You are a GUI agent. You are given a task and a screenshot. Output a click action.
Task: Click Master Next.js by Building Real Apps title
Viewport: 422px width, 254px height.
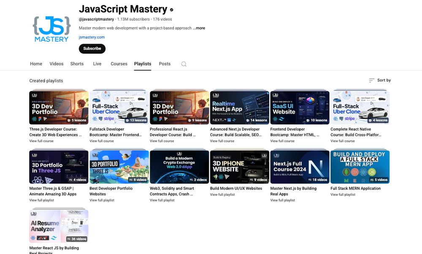click(294, 191)
